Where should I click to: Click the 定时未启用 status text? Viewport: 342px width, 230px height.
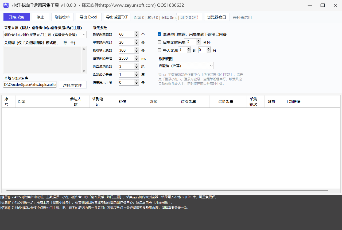(x=242, y=18)
